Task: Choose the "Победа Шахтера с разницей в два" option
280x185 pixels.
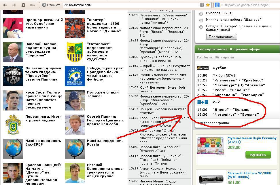Action: (x=201, y=27)
